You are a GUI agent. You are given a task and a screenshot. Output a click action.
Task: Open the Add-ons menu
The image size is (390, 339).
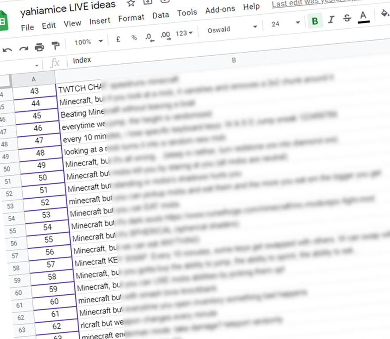(x=220, y=10)
